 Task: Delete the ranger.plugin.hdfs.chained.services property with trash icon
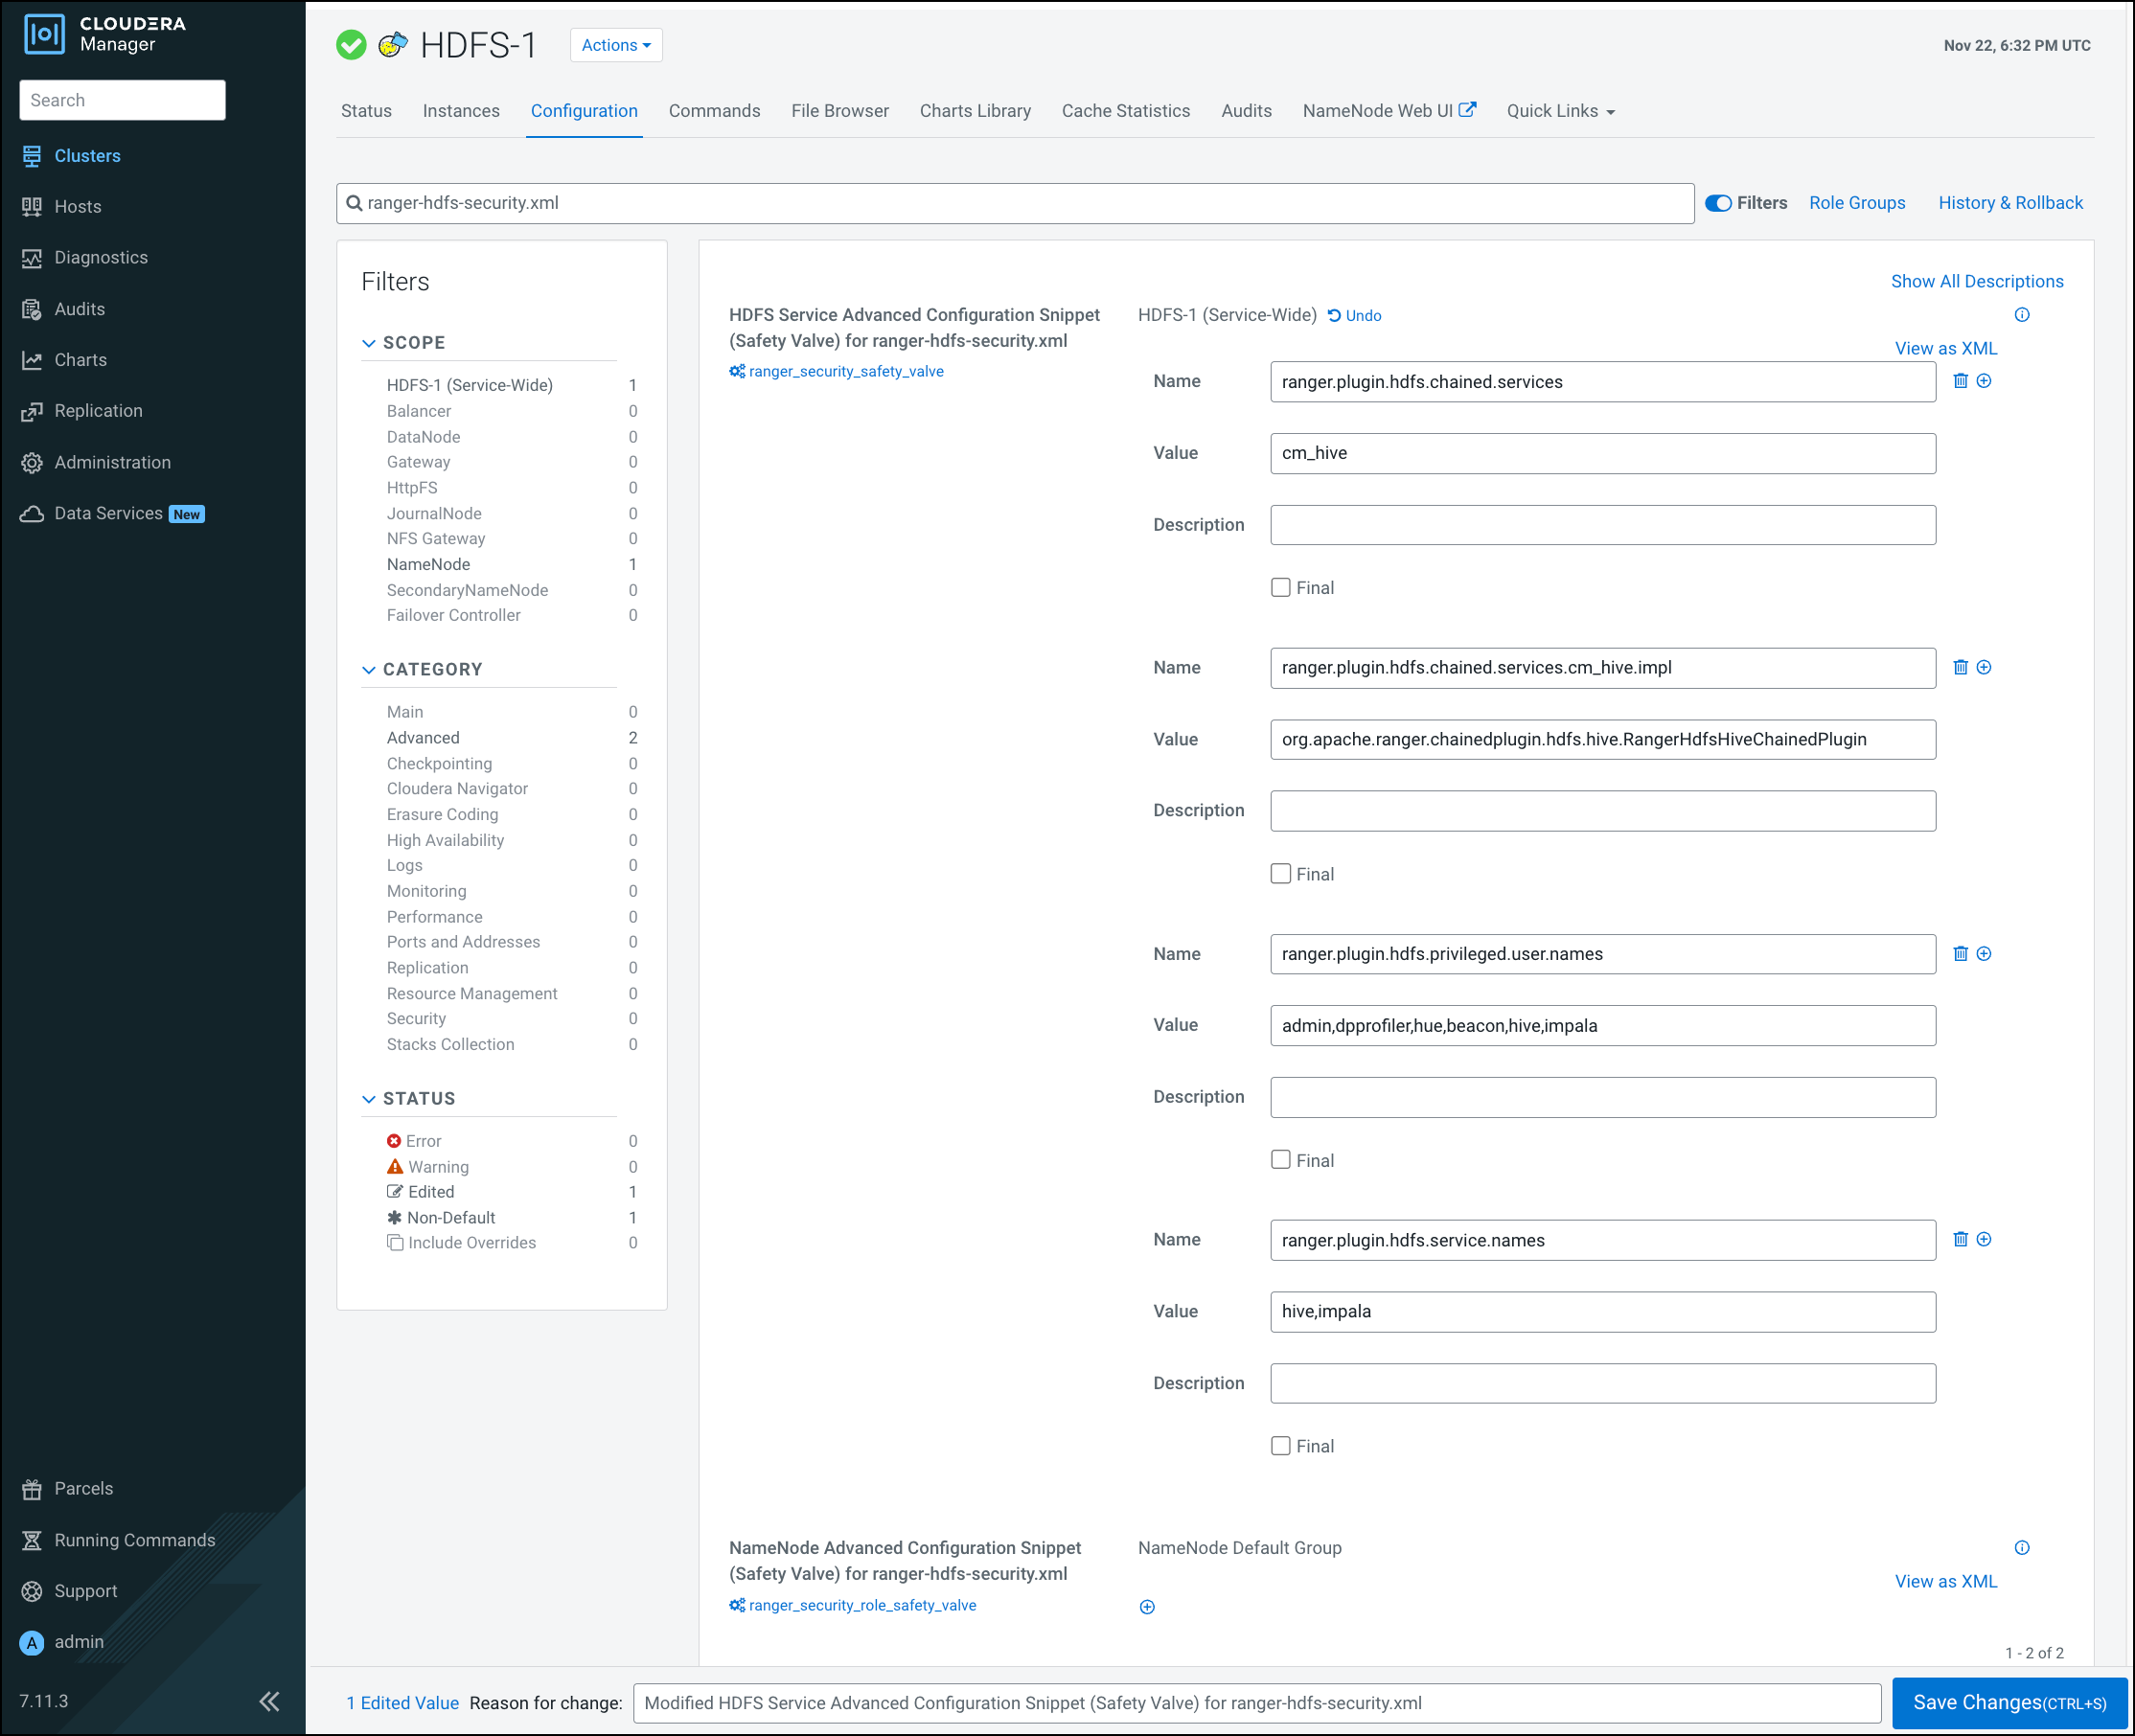click(x=1960, y=381)
